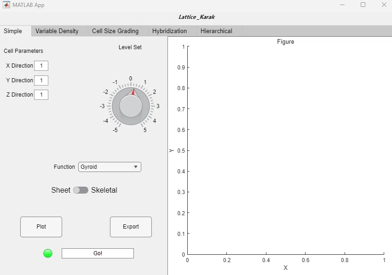The width and height of the screenshot is (392, 275).
Task: Click the 5 mark on the knob scale
Action: point(145,130)
